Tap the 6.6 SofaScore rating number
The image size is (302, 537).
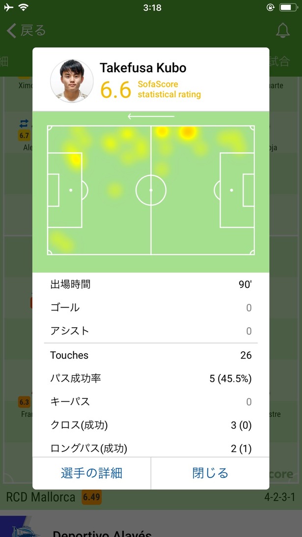116,90
